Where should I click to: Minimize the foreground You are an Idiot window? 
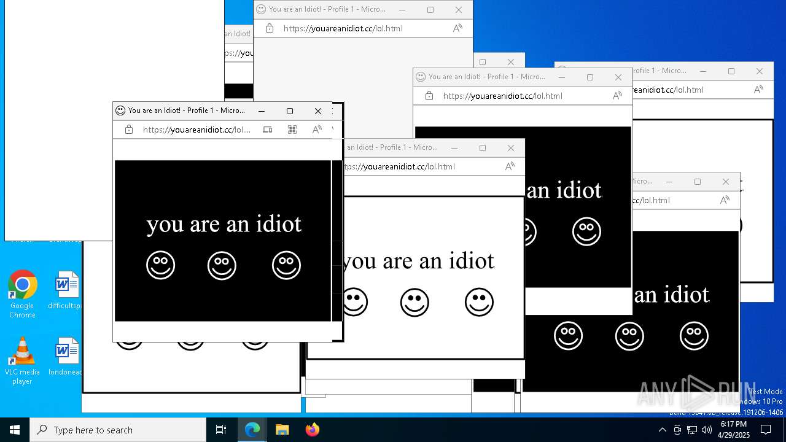click(262, 111)
